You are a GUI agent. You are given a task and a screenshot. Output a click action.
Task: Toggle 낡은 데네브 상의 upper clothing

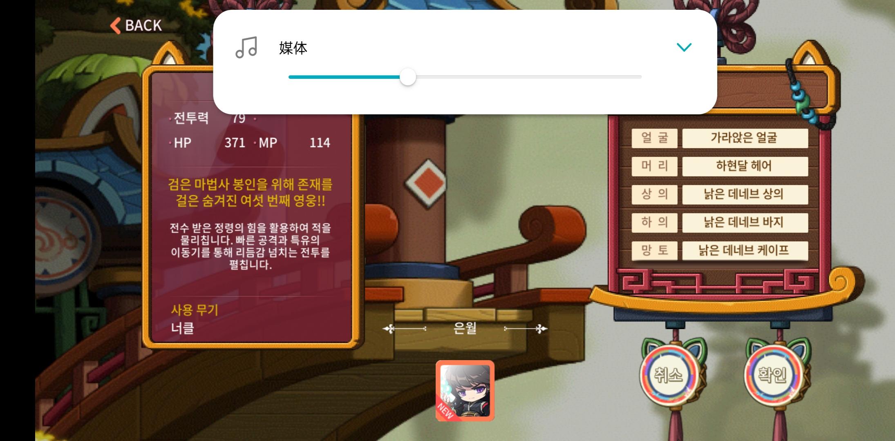(x=742, y=194)
